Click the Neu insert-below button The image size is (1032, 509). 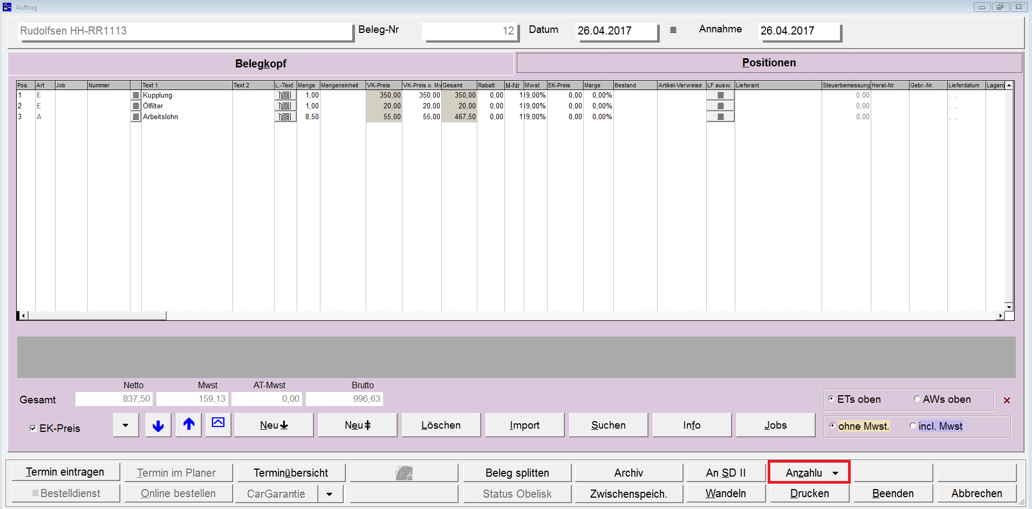click(x=274, y=425)
